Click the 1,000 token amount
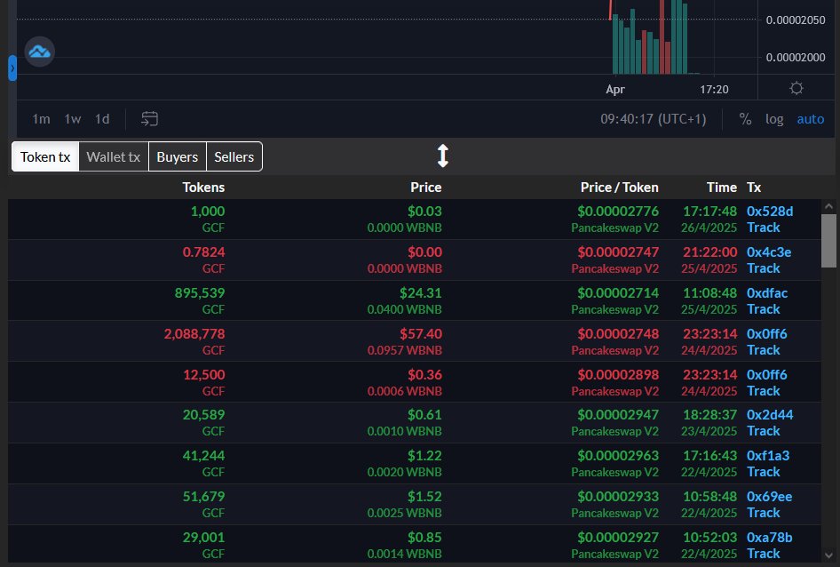The width and height of the screenshot is (840, 567). point(208,212)
